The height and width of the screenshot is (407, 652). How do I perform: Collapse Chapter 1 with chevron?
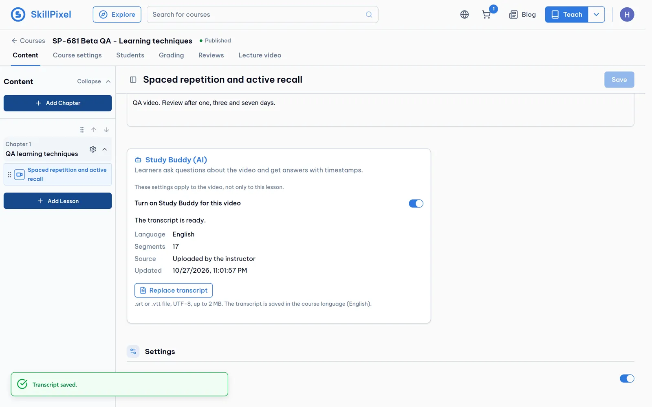[105, 149]
